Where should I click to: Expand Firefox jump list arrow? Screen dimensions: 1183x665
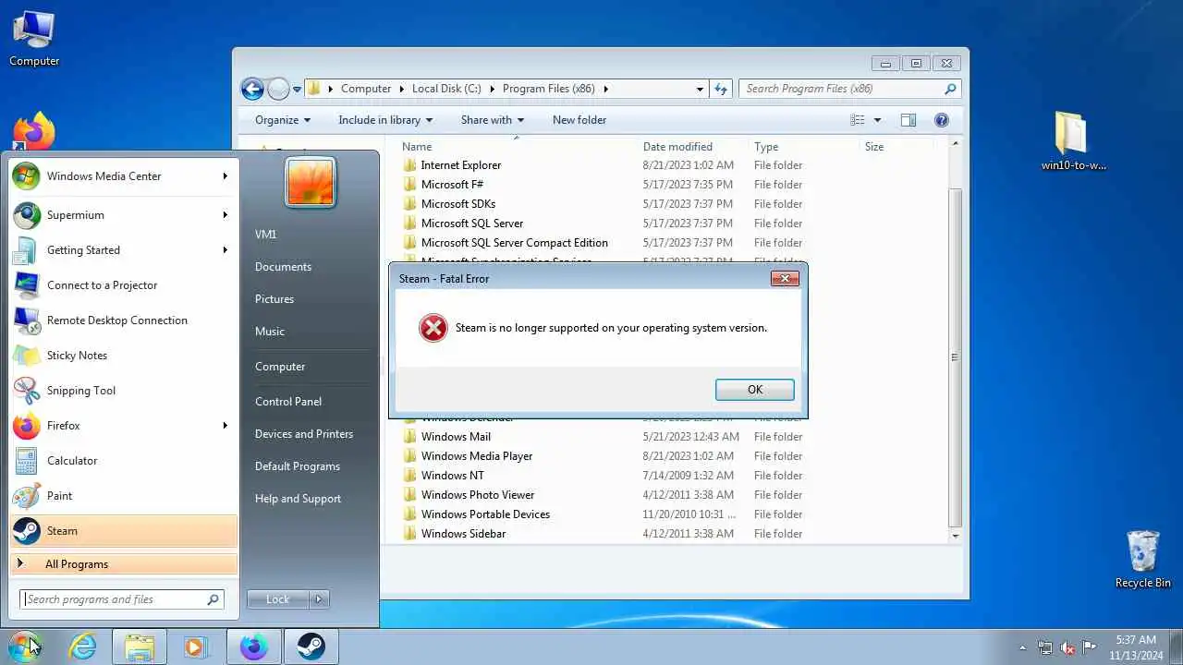[x=225, y=426]
